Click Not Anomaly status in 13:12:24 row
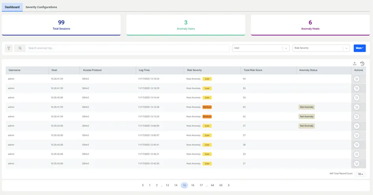Screen dimensions: 373x195 [x=307, y=117]
